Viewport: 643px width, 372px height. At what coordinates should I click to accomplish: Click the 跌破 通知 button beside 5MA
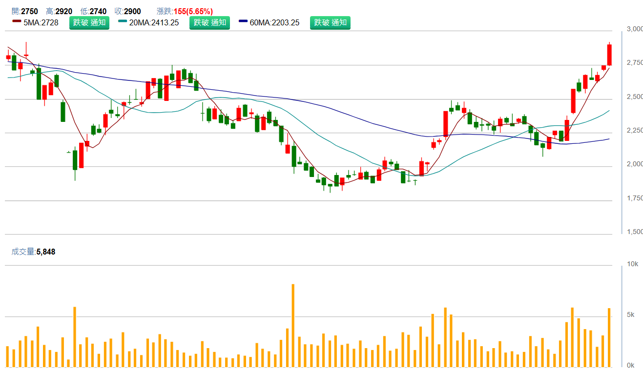coord(89,22)
